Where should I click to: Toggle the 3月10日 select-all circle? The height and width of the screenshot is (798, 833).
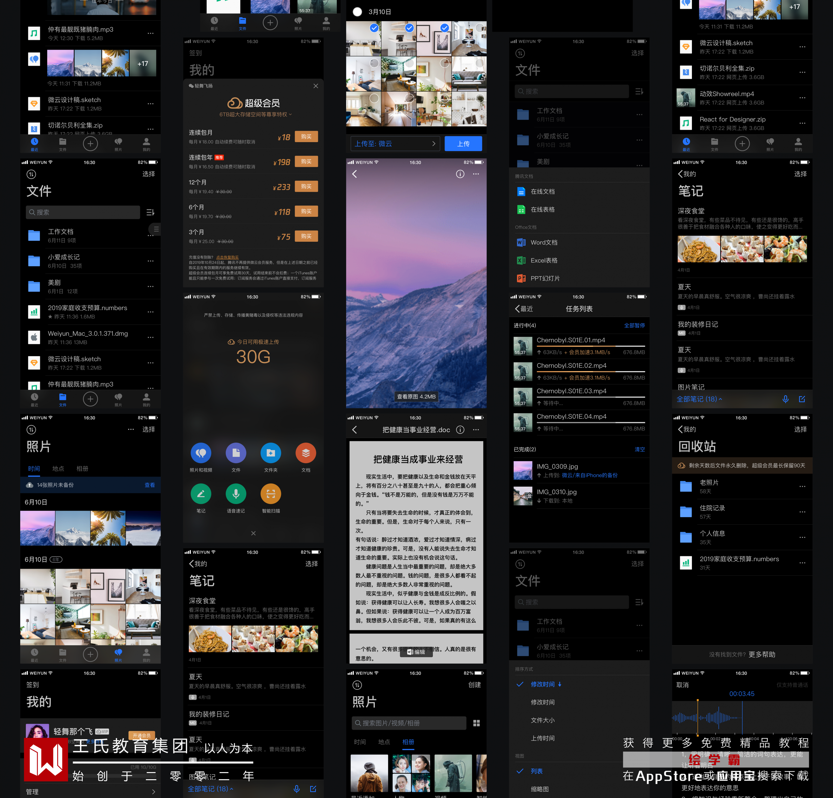tap(357, 12)
